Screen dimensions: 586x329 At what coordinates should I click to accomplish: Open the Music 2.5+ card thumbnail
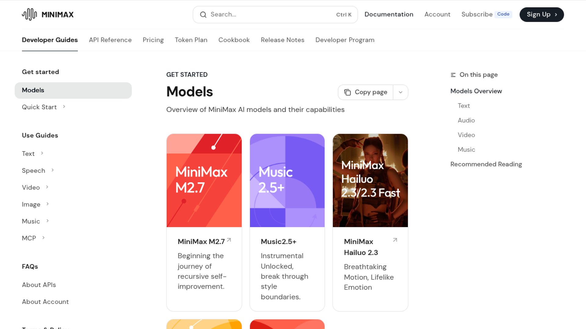click(x=287, y=180)
